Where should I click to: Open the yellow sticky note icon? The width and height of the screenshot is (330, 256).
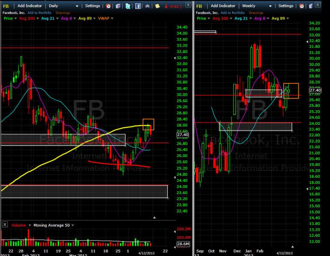point(157,6)
